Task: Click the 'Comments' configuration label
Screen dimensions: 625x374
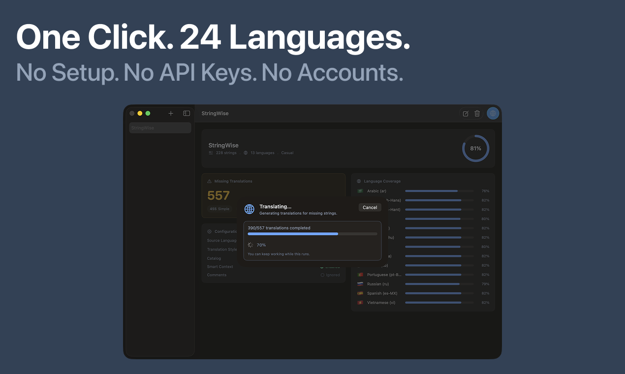Action: [217, 275]
